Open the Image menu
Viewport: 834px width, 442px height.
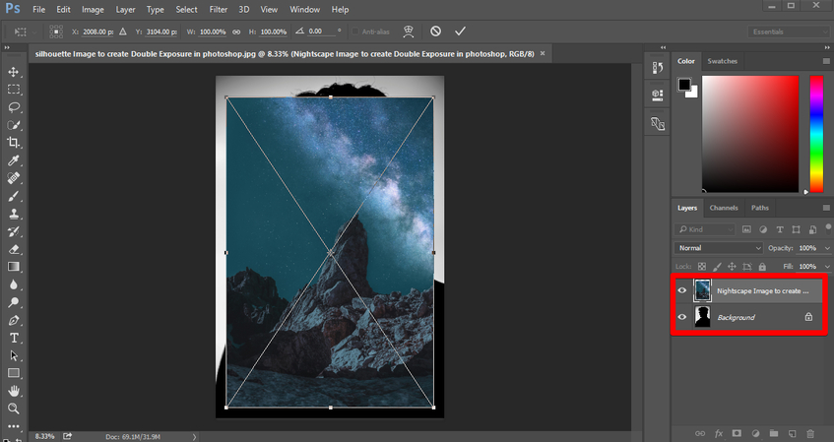click(93, 10)
